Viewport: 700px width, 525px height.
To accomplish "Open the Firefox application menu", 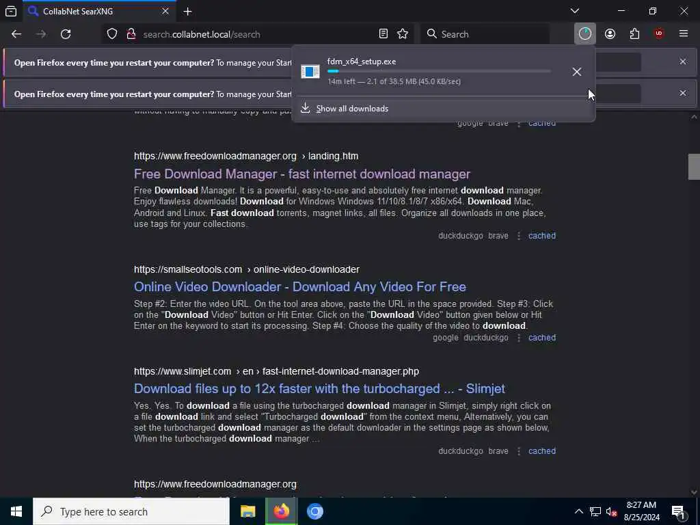I will (684, 34).
